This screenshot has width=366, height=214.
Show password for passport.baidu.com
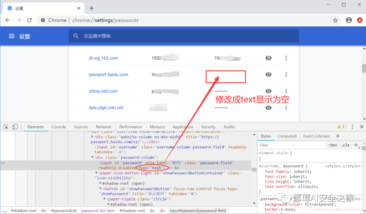[x=268, y=74]
